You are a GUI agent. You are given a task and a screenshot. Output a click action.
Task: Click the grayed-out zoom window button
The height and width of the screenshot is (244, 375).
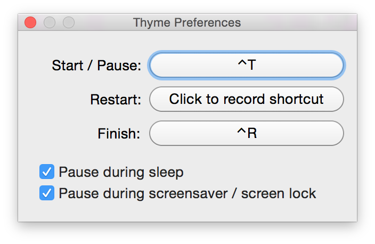tap(69, 23)
